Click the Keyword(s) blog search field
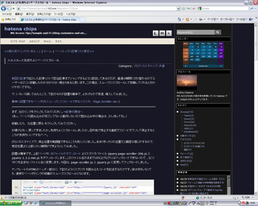This screenshot has width=258, height=206. click(195, 32)
